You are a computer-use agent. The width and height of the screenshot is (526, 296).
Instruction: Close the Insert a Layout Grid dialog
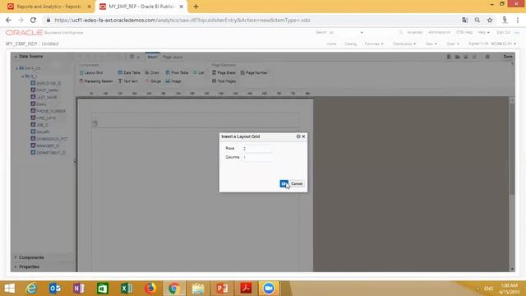pyautogui.click(x=303, y=136)
